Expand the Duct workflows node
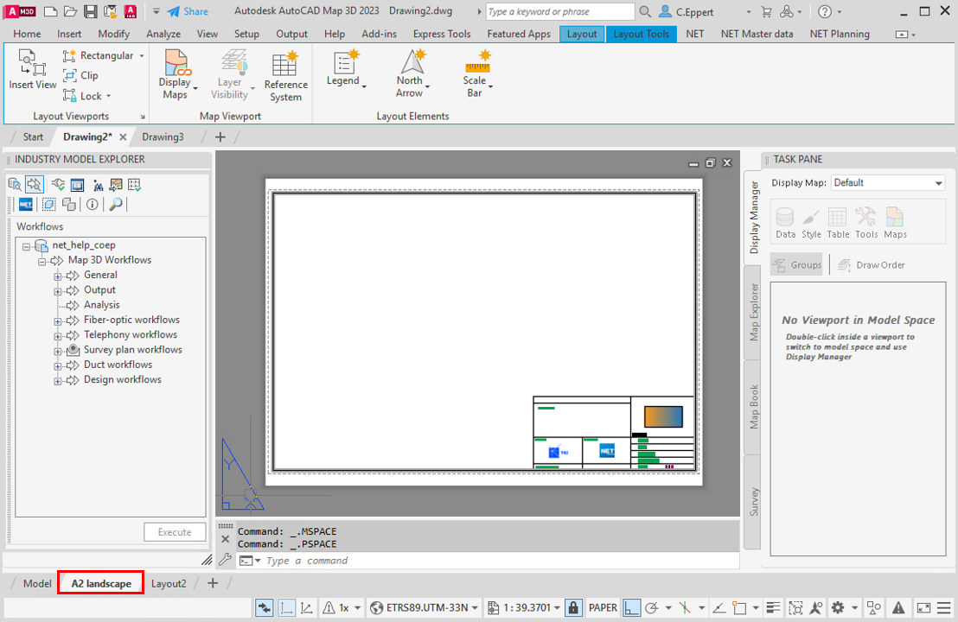This screenshot has height=622, width=958. 57,366
